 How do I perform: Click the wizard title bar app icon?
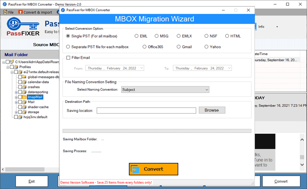(63, 10)
